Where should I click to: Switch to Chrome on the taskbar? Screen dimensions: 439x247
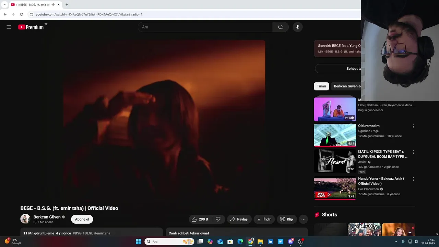coord(250,242)
